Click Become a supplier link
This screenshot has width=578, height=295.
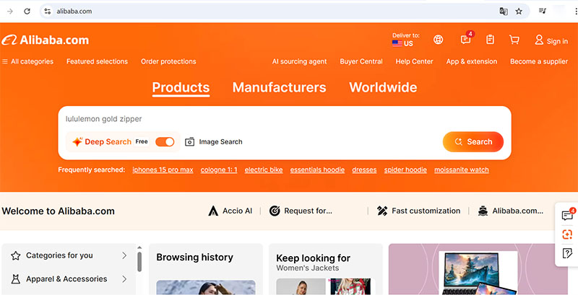tap(539, 61)
